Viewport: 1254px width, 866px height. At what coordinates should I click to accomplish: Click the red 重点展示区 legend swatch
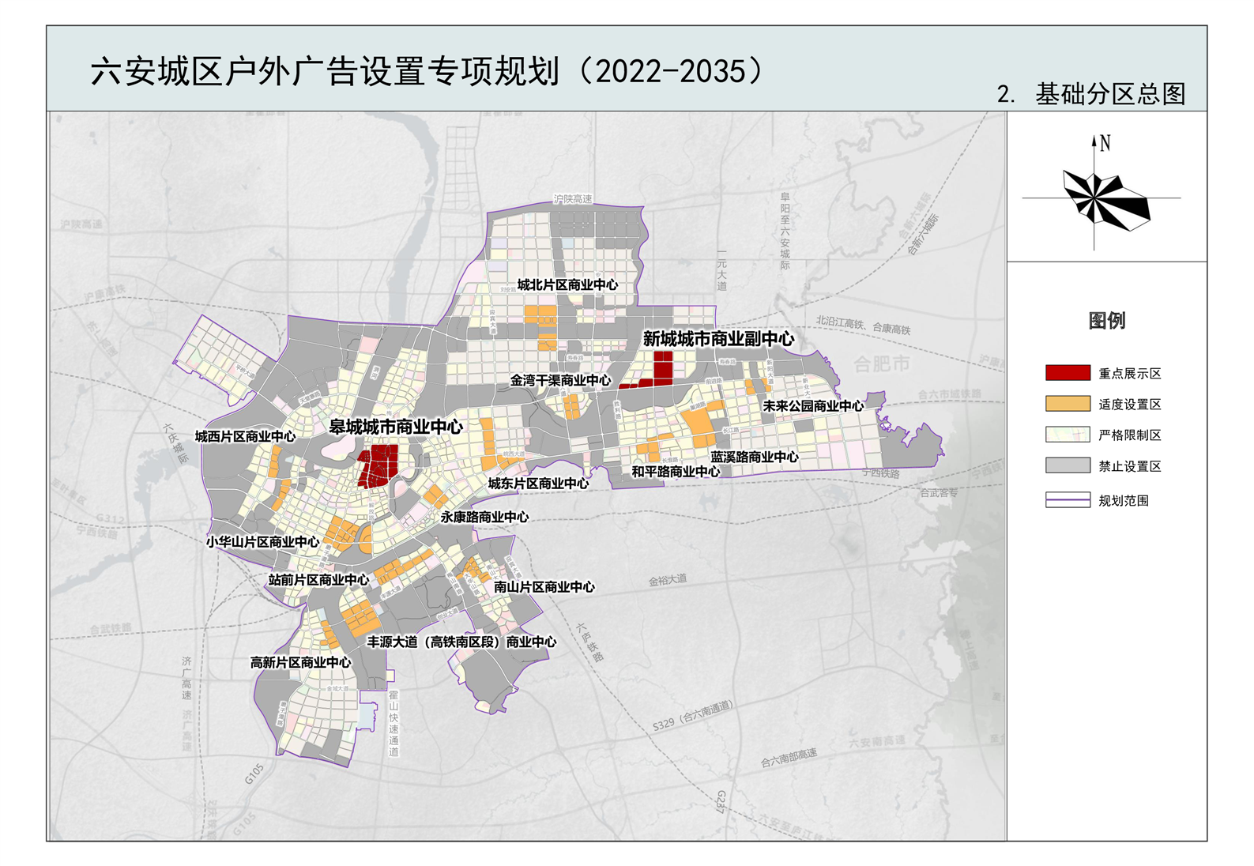pos(1067,373)
